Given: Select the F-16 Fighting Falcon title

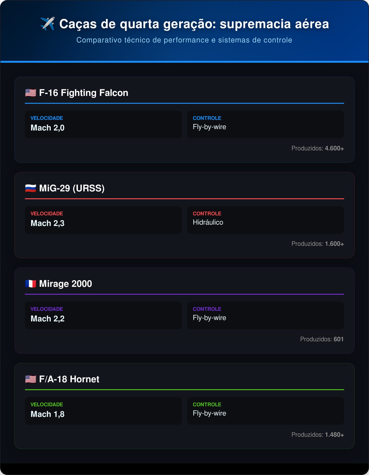Looking at the screenshot, I should 84,93.
